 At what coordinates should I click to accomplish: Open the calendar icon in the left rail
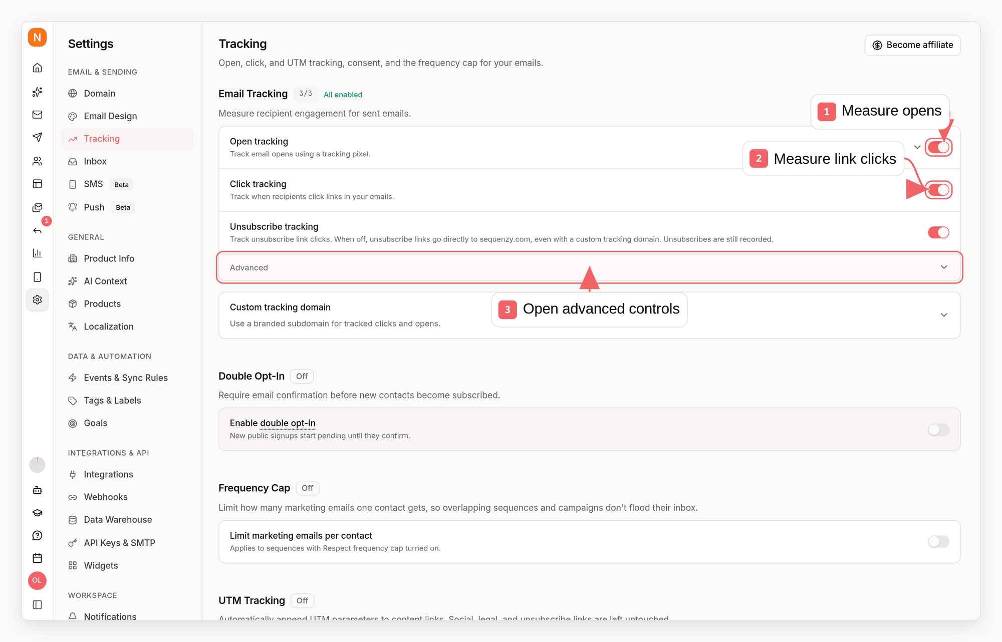point(37,558)
